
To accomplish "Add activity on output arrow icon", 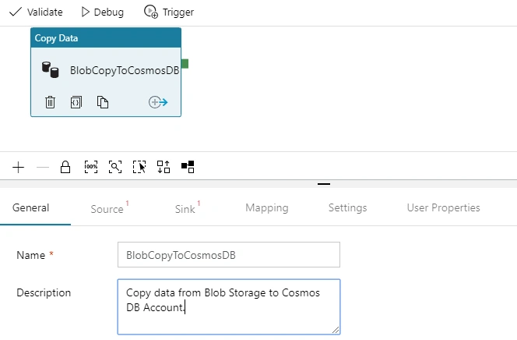I will [158, 102].
